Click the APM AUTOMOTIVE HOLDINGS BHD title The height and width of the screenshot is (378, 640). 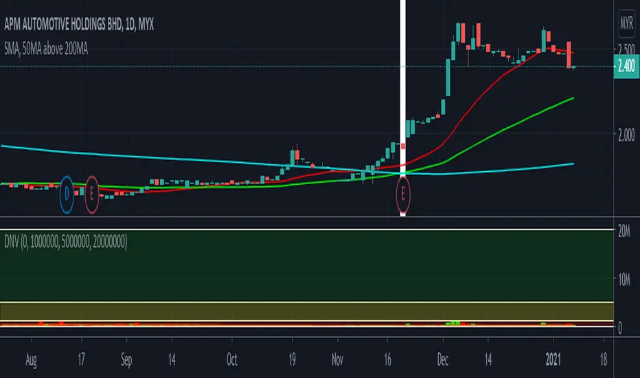[79, 25]
